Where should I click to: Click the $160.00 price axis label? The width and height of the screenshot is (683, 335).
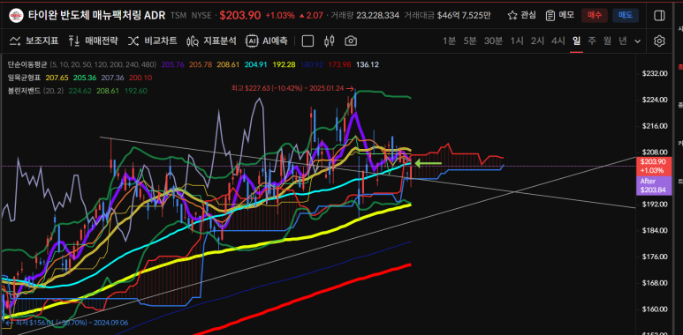pyautogui.click(x=655, y=309)
